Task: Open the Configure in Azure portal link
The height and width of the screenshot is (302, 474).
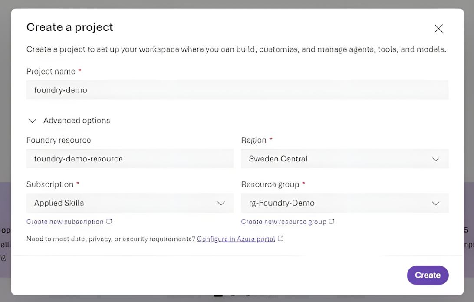Action: (236, 239)
